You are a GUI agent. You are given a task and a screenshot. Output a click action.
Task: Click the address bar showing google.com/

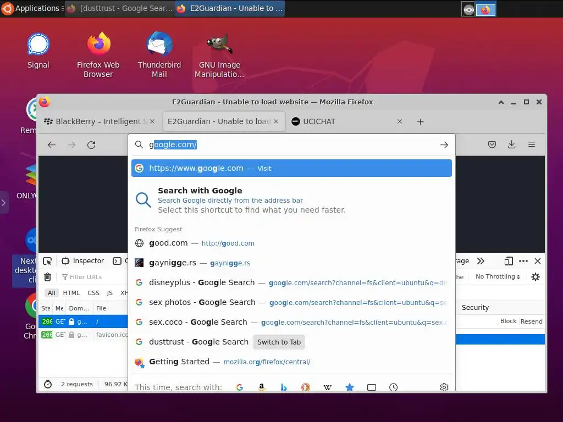[291, 145]
